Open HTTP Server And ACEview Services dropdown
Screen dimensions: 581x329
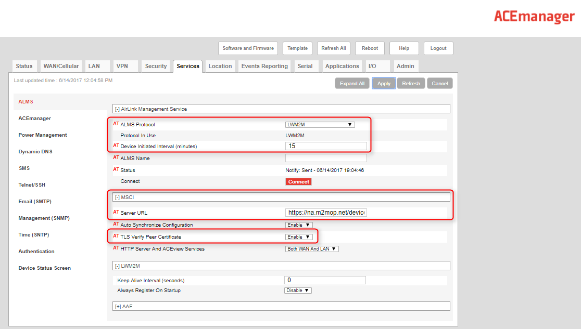(312, 249)
